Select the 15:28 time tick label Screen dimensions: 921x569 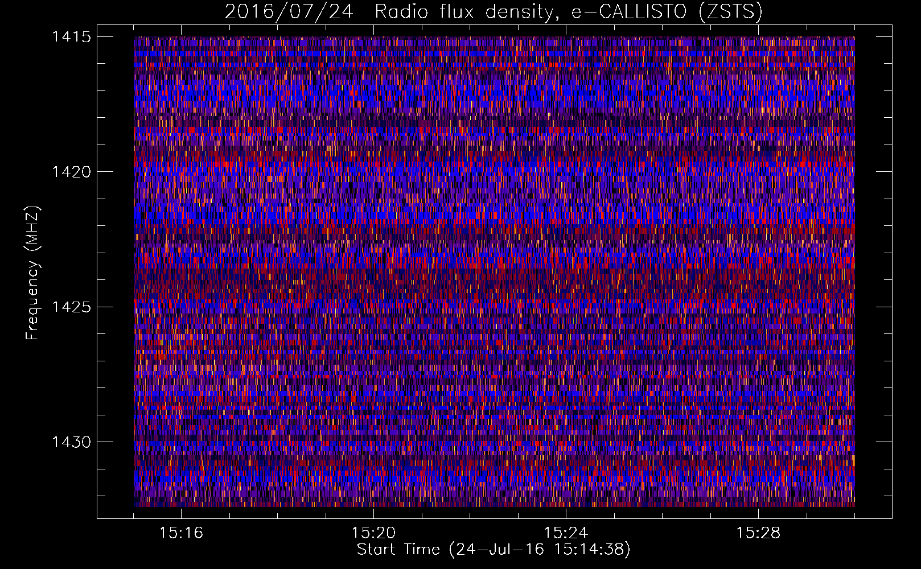(x=758, y=533)
